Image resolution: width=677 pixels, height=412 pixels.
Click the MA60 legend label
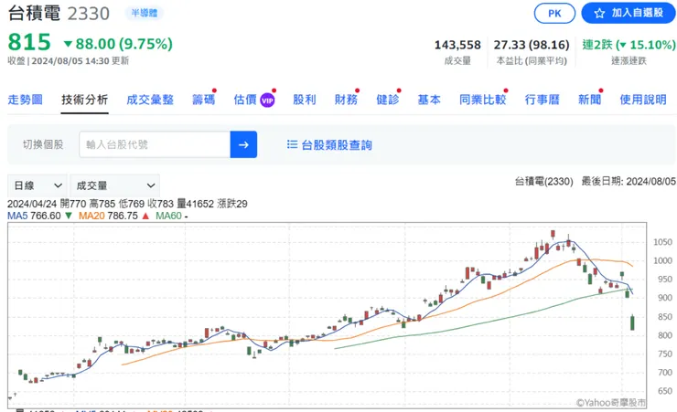tap(168, 216)
